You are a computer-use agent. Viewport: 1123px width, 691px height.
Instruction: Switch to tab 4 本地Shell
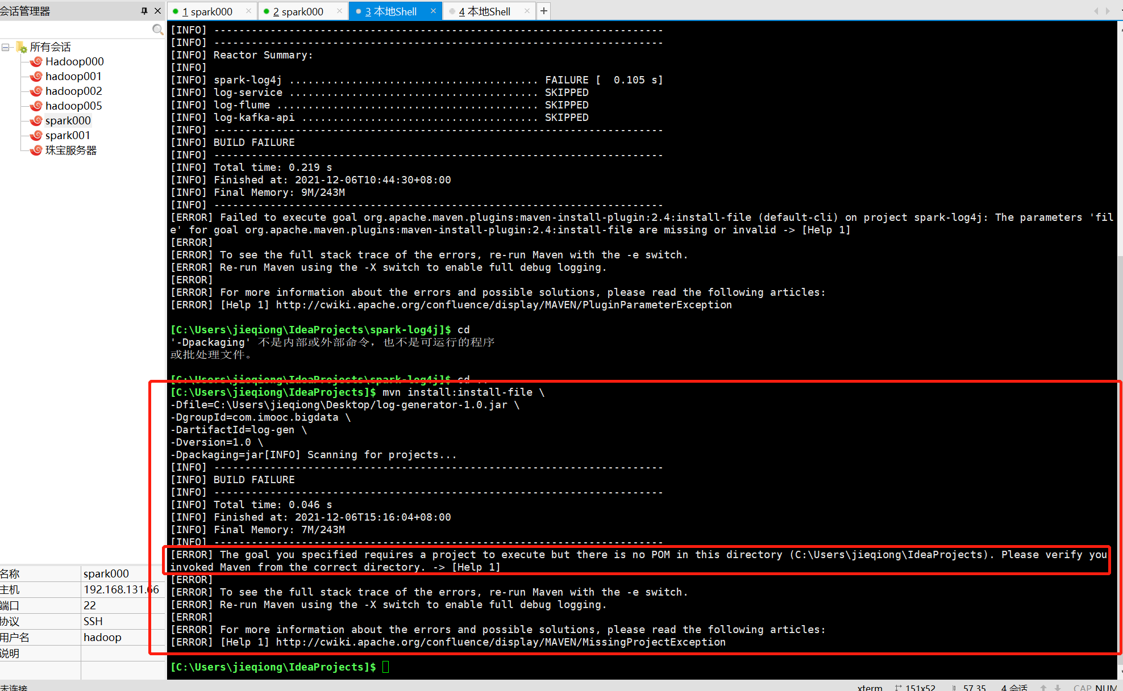point(484,11)
